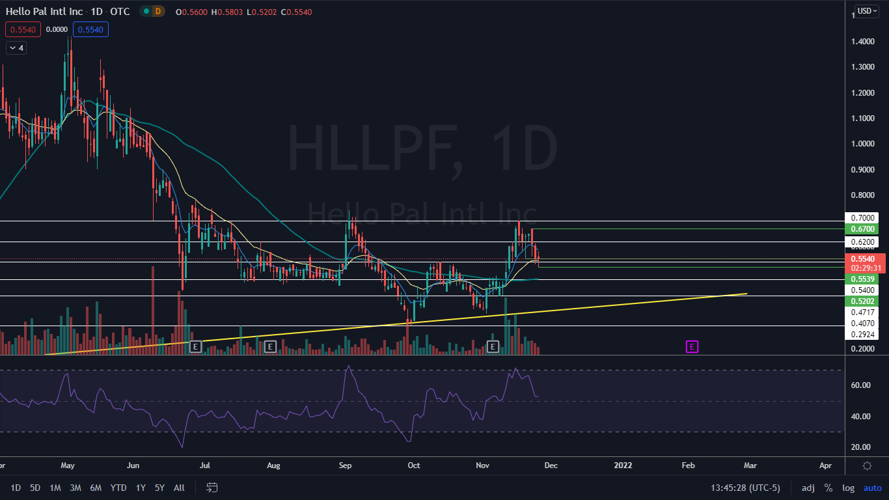Click the orange D delayed data badge

(158, 11)
